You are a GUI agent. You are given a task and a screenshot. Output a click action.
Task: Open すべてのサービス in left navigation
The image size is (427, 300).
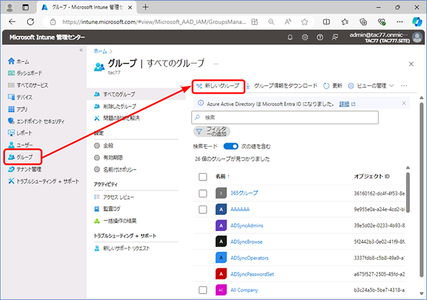coord(28,85)
